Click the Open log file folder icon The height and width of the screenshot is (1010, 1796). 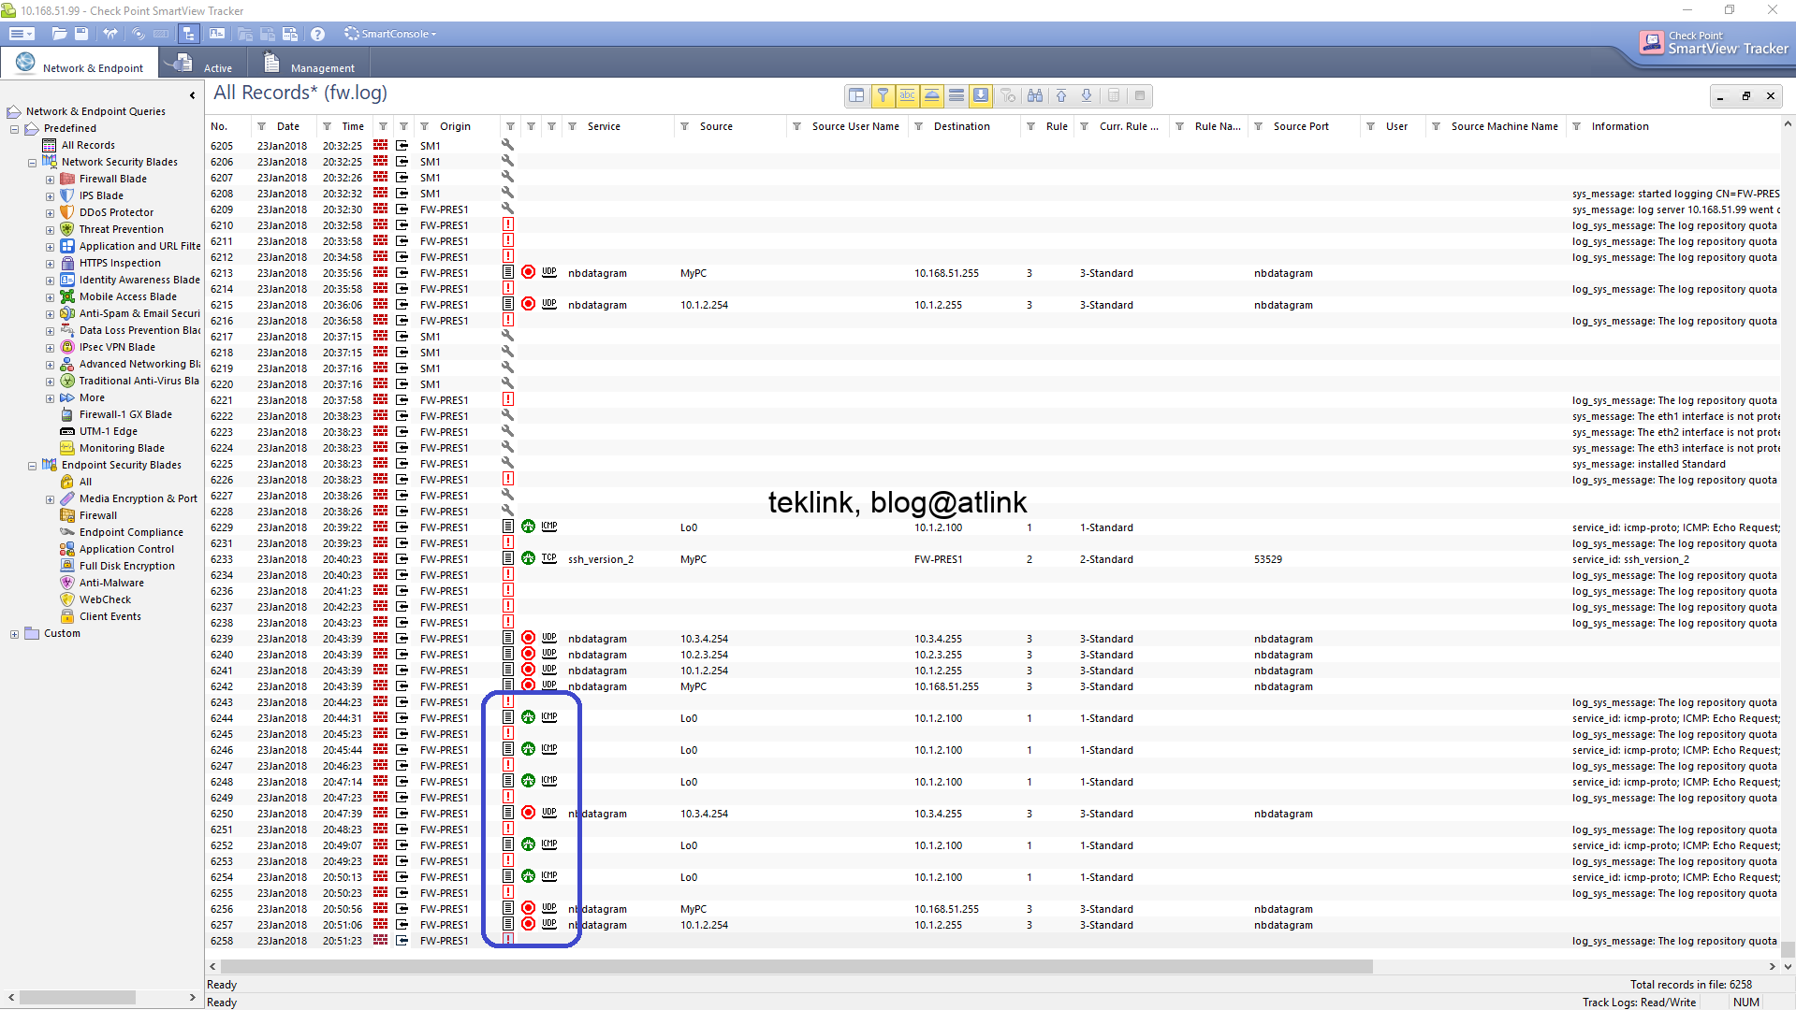pyautogui.click(x=59, y=34)
